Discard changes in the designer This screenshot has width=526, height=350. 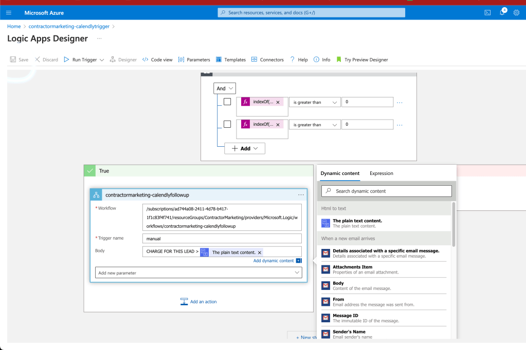tap(46, 60)
